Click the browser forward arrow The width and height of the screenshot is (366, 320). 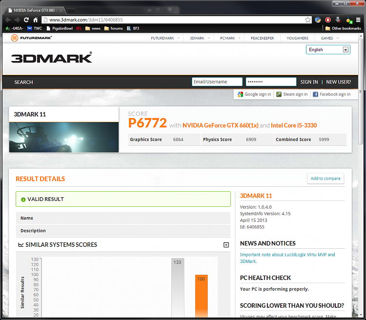point(17,20)
